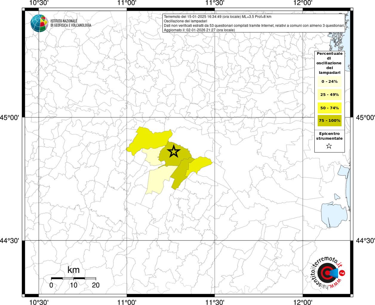Click the 'Terremoto del 15-01-2025' header line

pos(218,17)
